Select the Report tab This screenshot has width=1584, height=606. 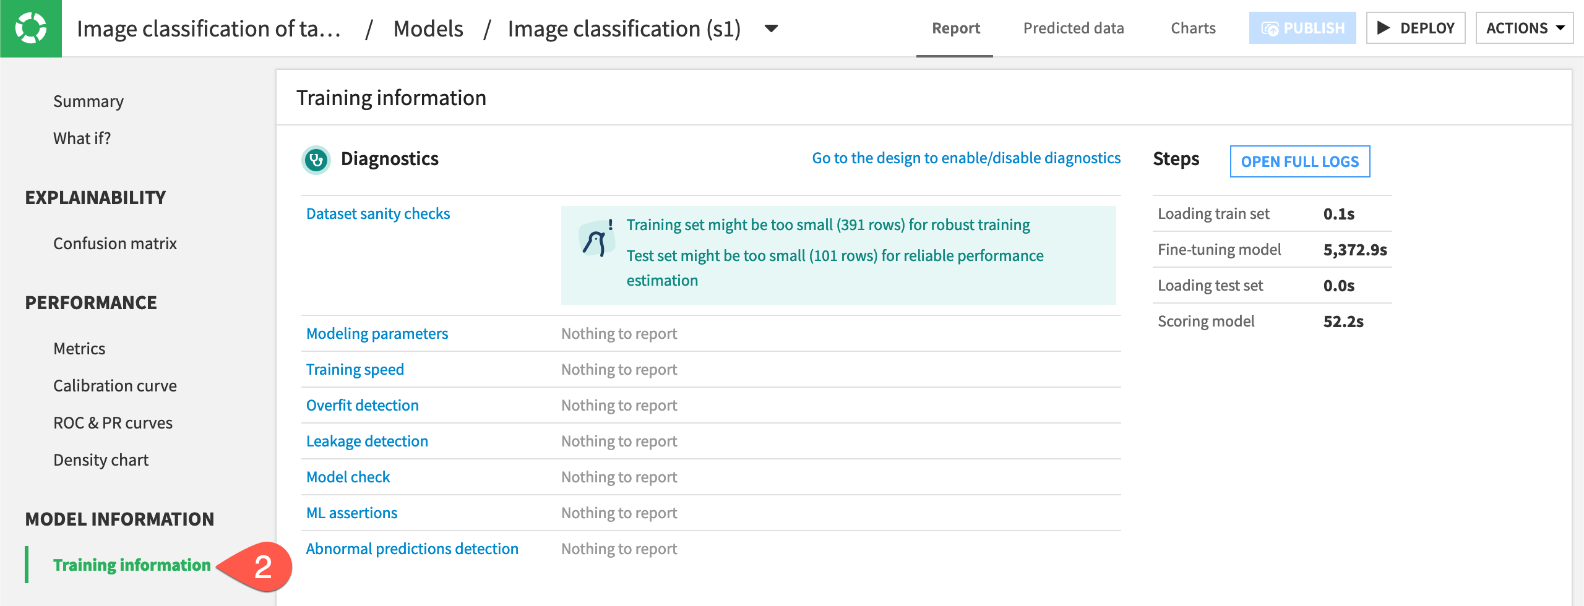pos(955,28)
